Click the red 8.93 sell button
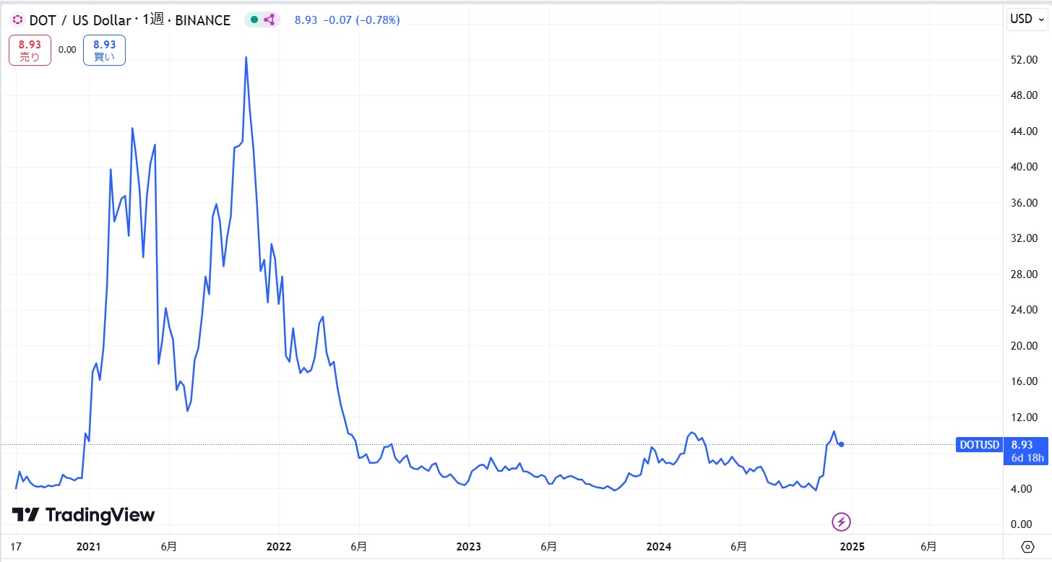 click(30, 51)
